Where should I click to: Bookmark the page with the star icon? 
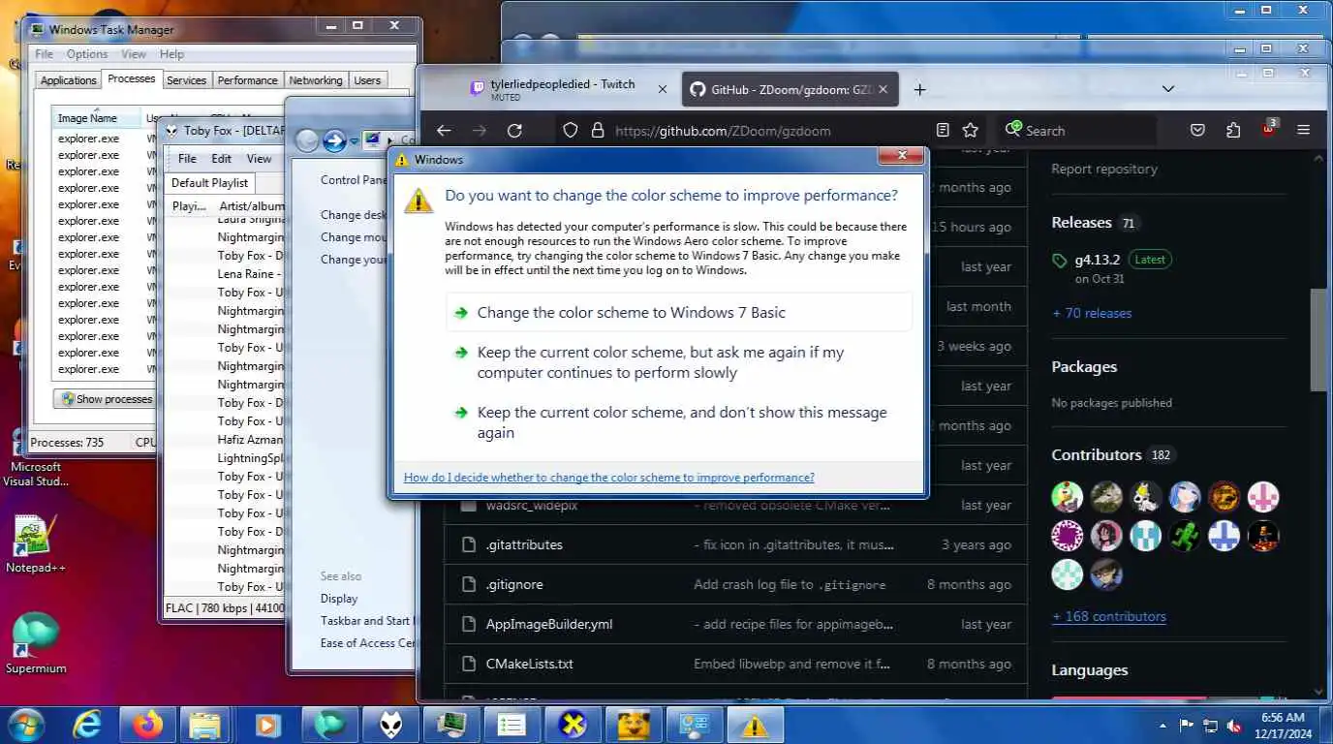pyautogui.click(x=970, y=130)
